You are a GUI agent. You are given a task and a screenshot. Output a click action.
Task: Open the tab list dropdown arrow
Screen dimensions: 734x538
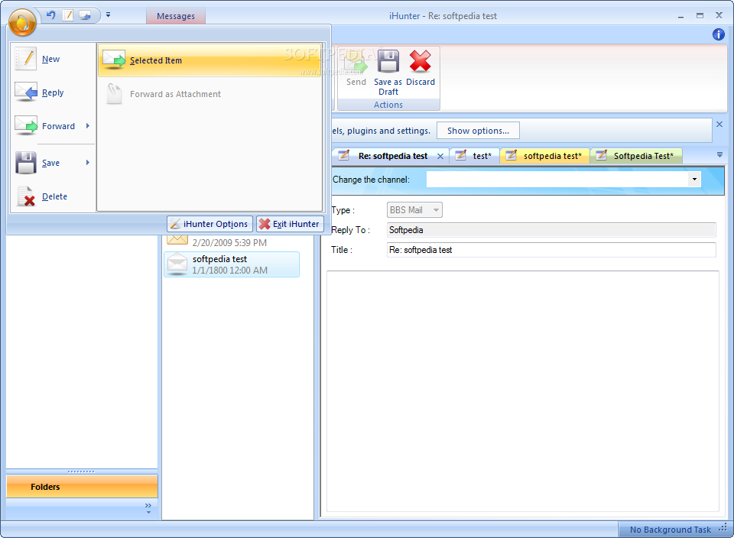tap(719, 155)
